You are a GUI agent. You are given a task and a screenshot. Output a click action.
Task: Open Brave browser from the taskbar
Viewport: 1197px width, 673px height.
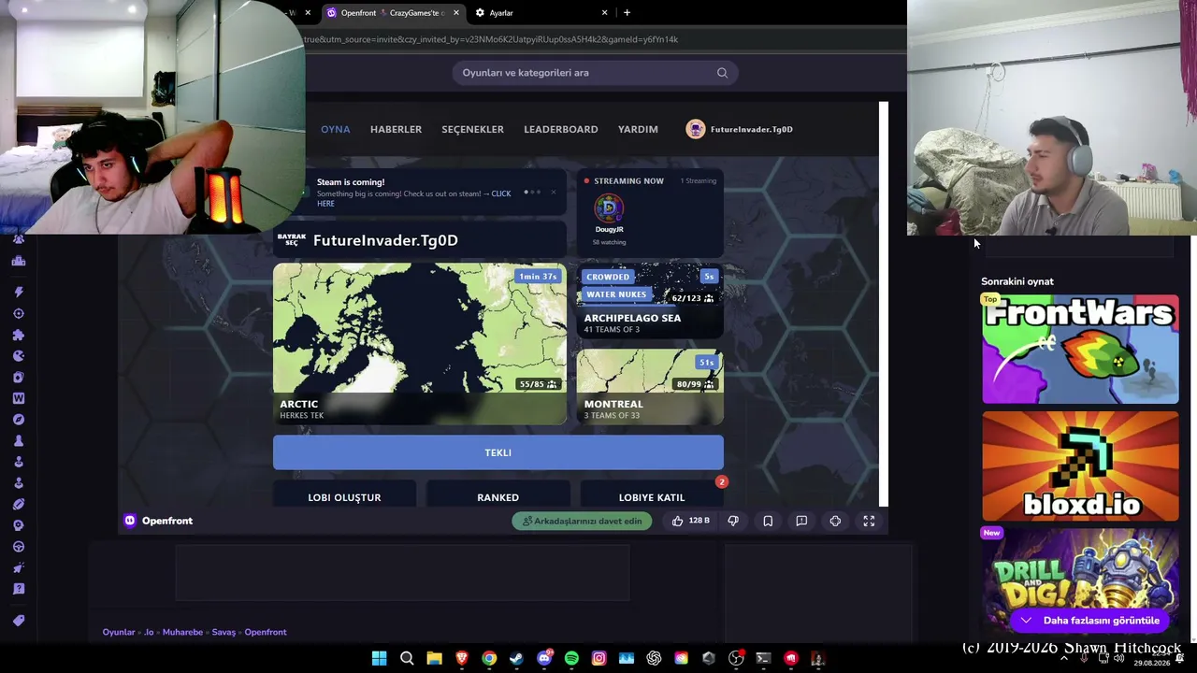[x=462, y=658]
